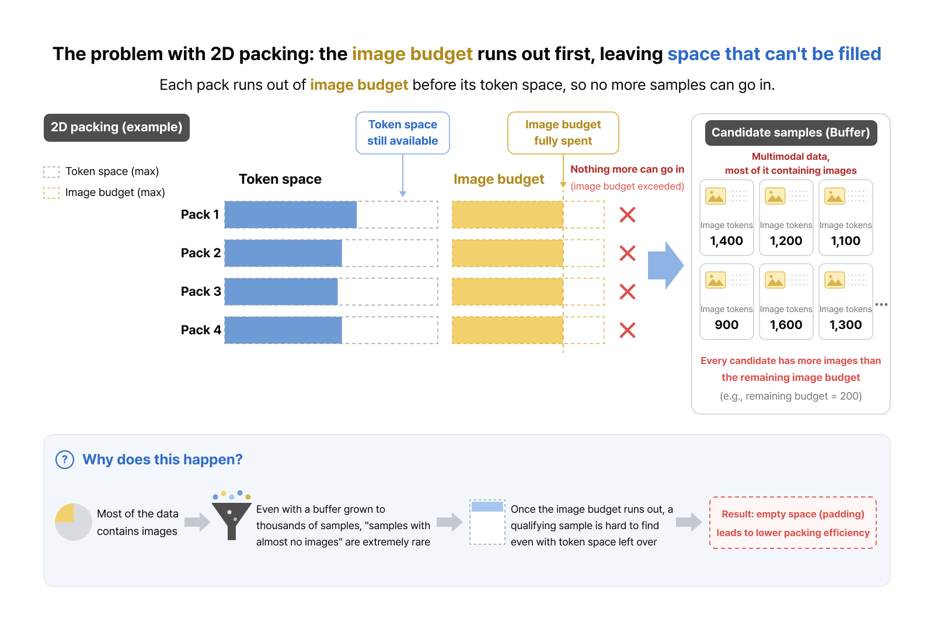Click the blue filled bar of Pack 2
Viewport: 934px width, 630px height.
click(x=284, y=253)
